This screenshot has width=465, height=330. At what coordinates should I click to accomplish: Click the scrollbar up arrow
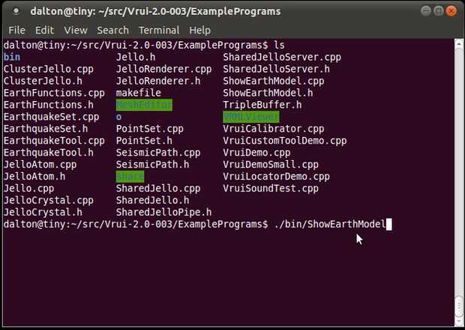click(459, 44)
